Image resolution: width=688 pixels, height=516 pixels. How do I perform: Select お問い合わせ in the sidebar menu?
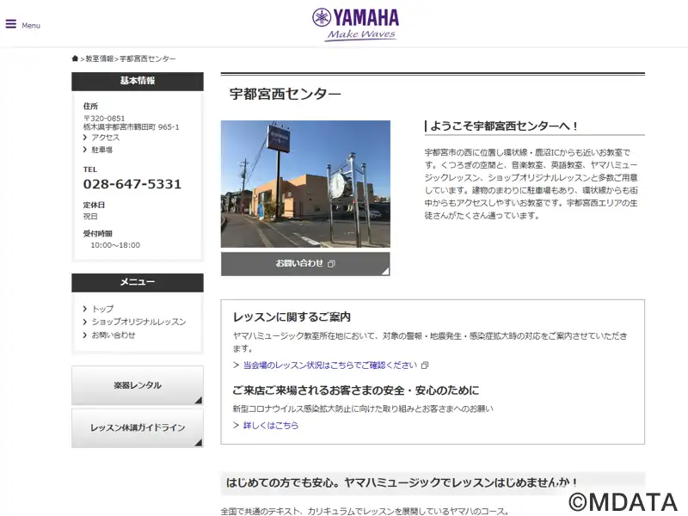[114, 335]
